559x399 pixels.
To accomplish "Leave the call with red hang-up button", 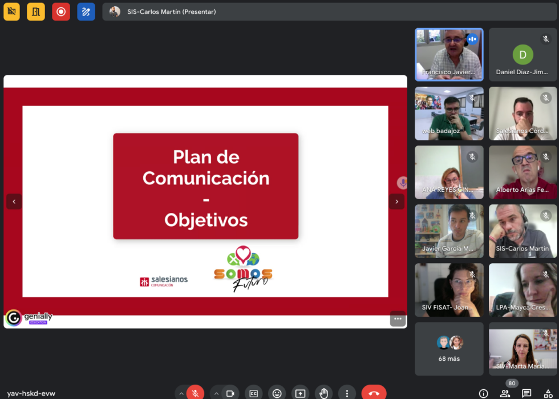I will 374,393.
